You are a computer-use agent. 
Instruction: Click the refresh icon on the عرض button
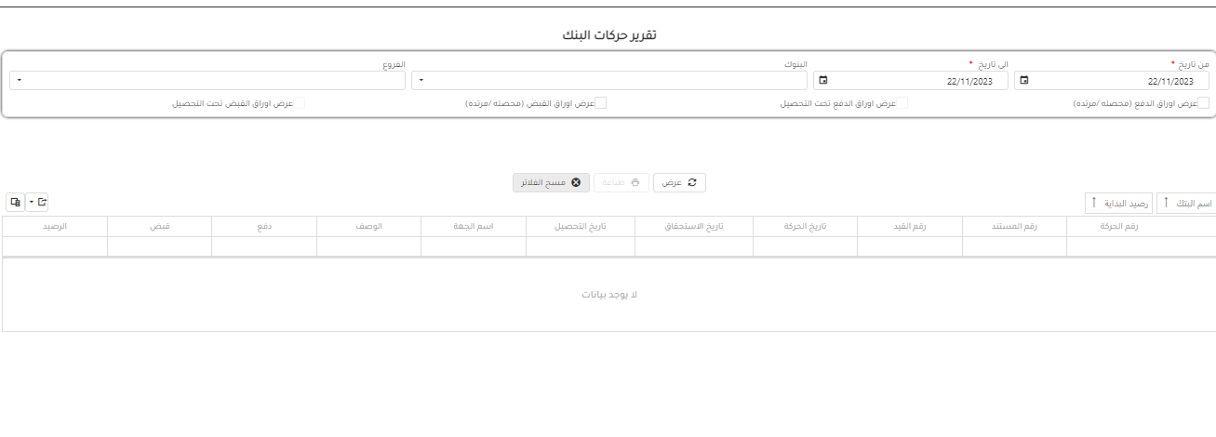point(691,182)
